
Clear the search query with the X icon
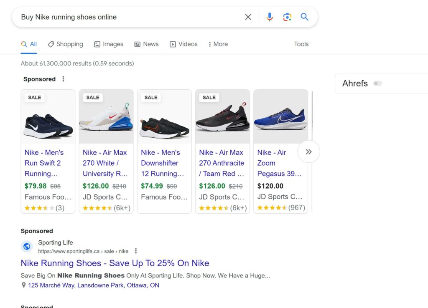pos(248,17)
